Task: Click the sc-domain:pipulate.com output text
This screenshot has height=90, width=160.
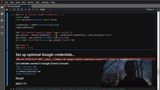Action: [28, 71]
